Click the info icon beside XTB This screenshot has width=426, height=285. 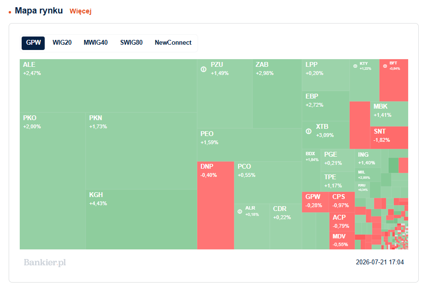coord(309,131)
